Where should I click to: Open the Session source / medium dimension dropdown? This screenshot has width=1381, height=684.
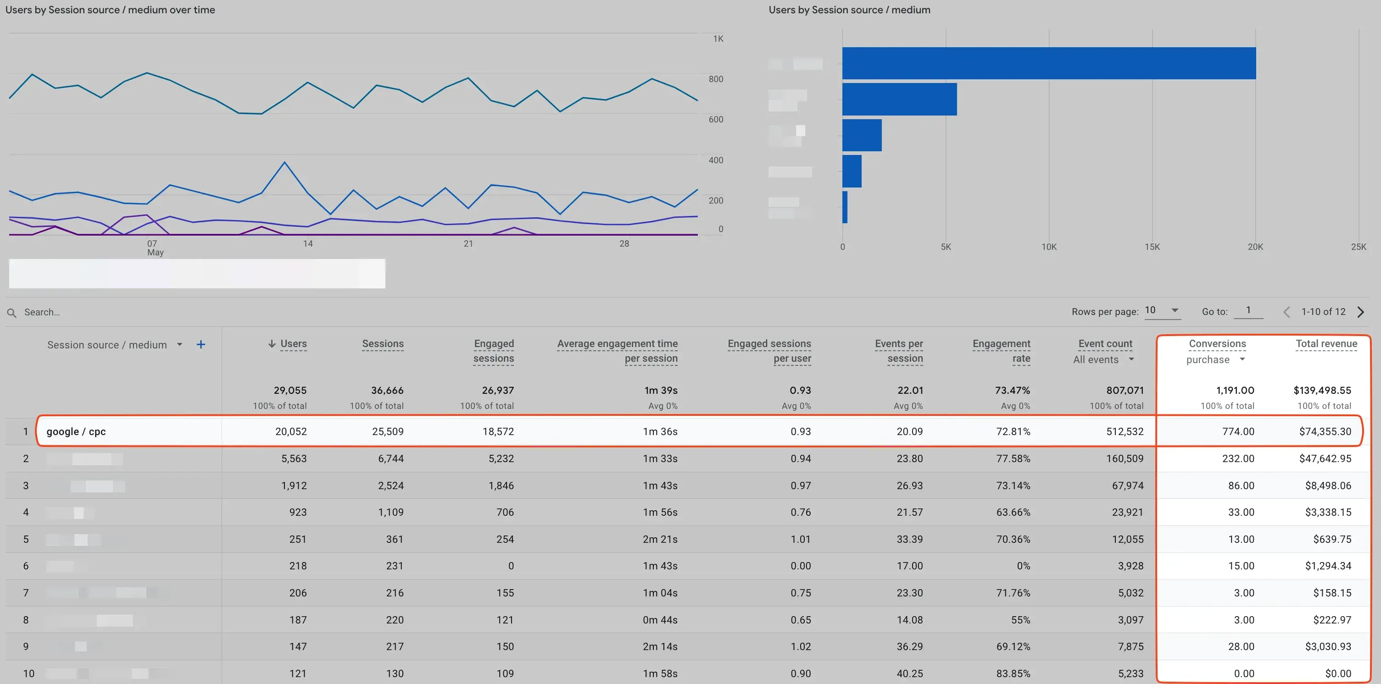pos(179,344)
